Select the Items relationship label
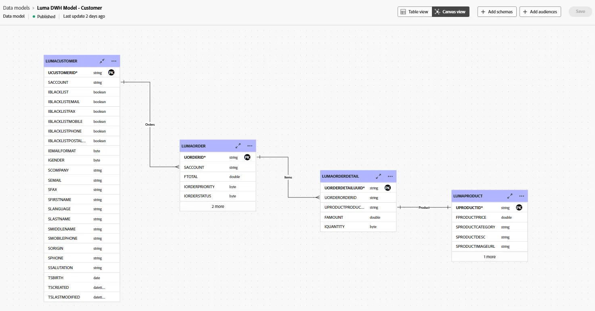 click(288, 177)
